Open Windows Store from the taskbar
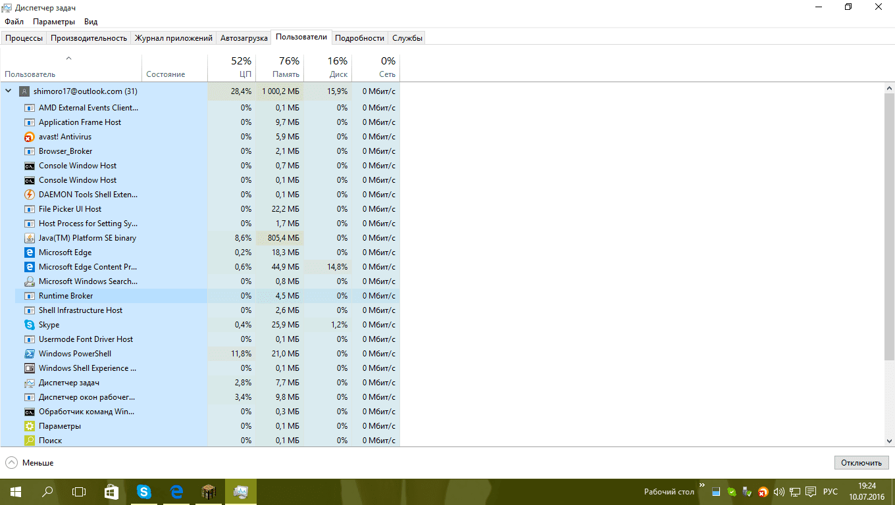 [x=111, y=491]
